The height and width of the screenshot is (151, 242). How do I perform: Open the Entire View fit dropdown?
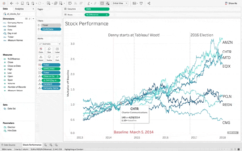120,3
